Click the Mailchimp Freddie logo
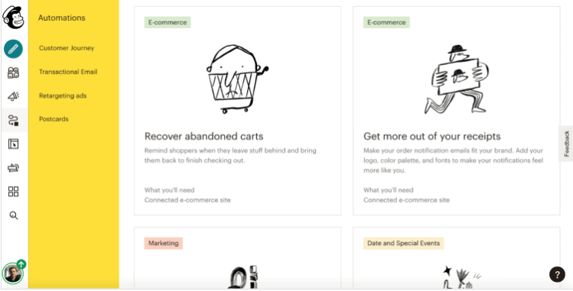 [14, 17]
